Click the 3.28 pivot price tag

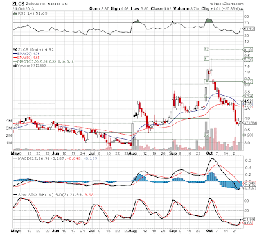(248, 135)
